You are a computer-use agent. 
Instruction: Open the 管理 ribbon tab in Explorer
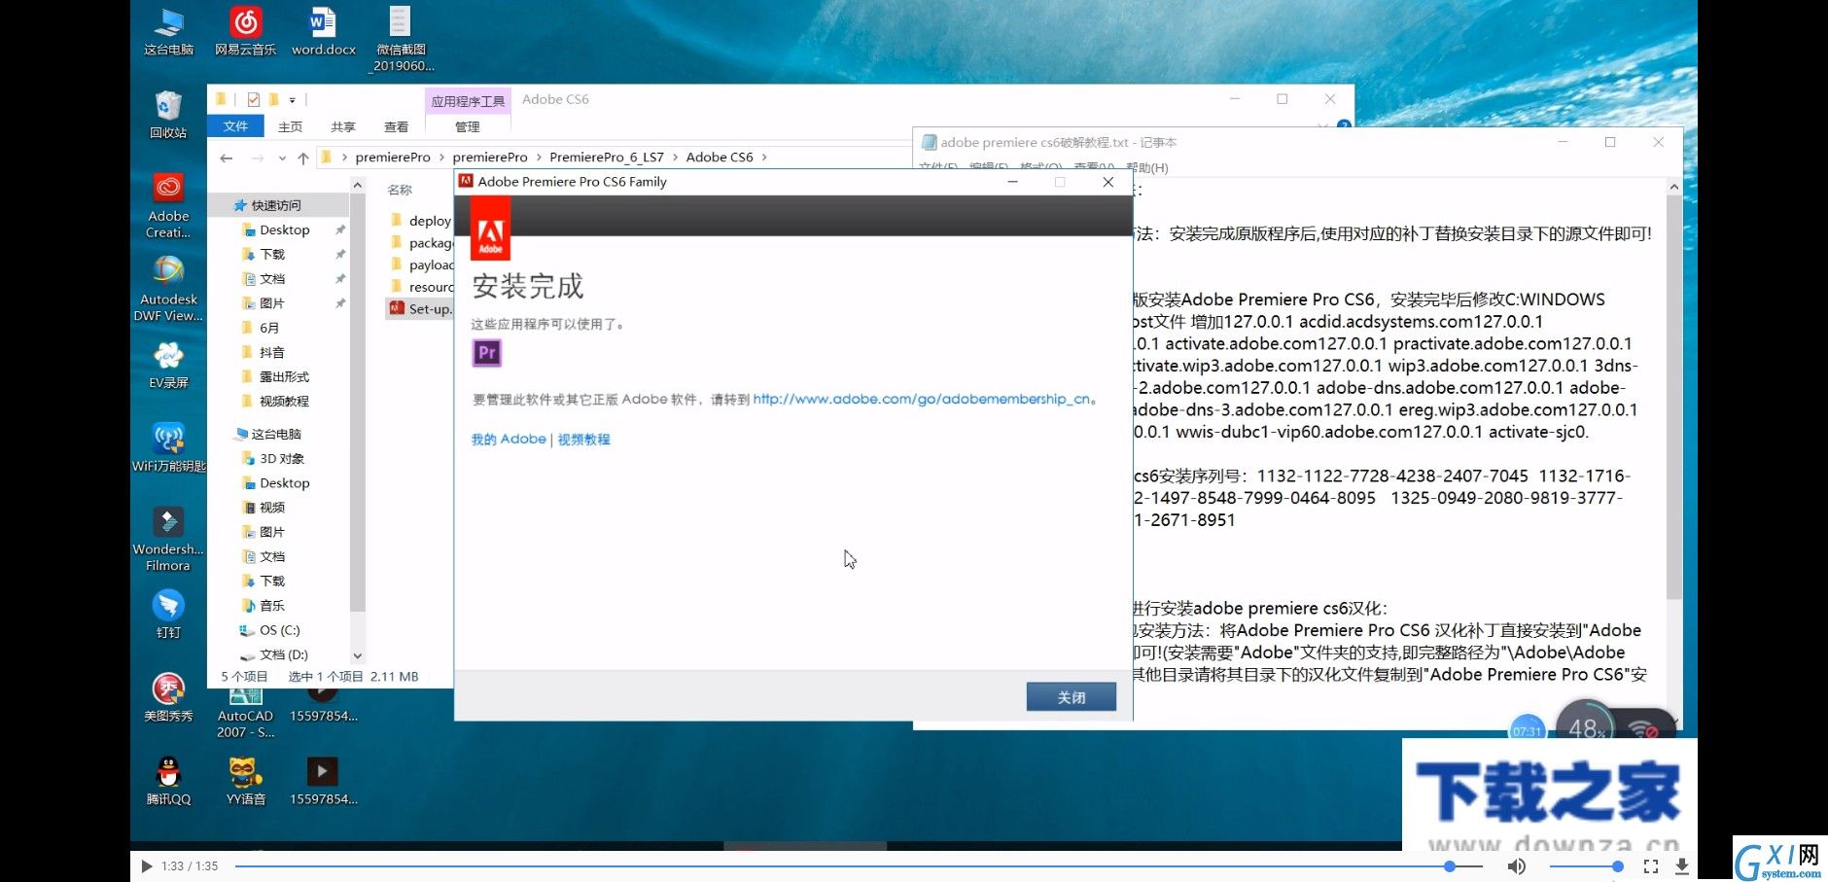(468, 126)
